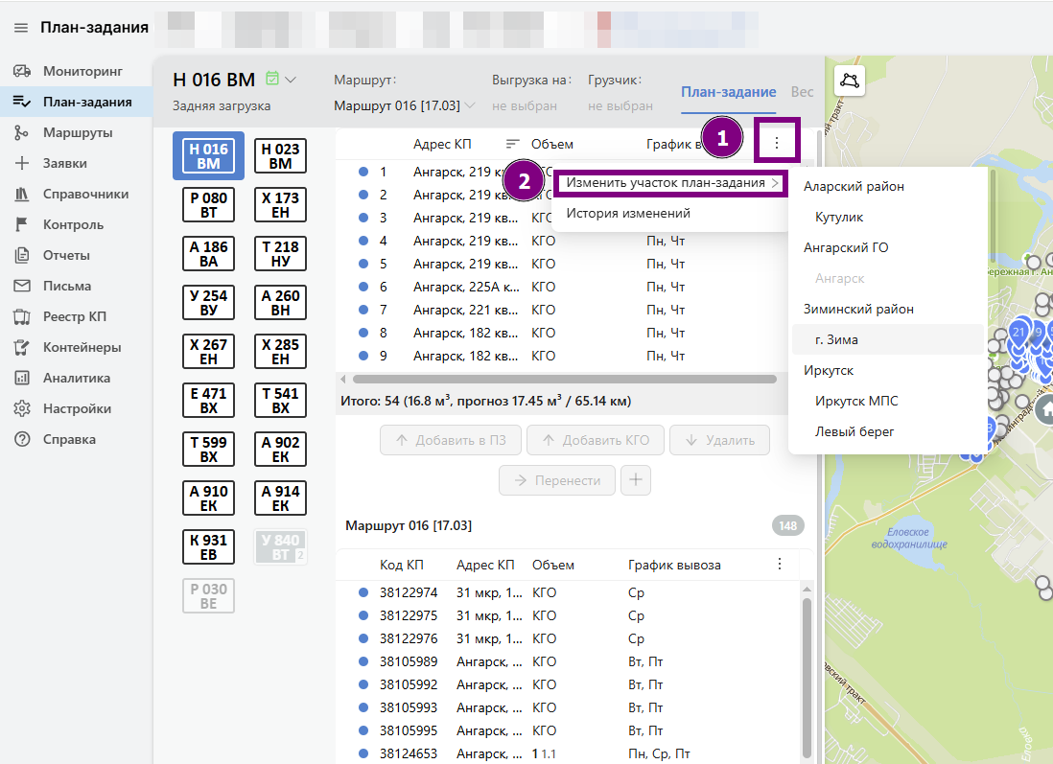Click the Аналитика chart icon

[22, 378]
